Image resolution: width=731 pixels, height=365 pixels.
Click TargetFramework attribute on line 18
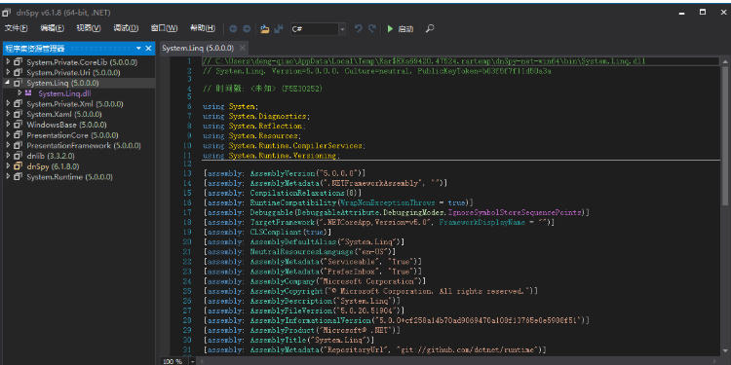pos(283,223)
